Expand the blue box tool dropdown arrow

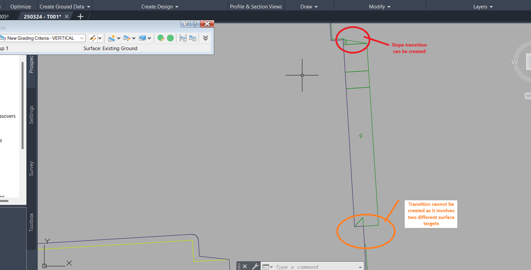(150, 38)
